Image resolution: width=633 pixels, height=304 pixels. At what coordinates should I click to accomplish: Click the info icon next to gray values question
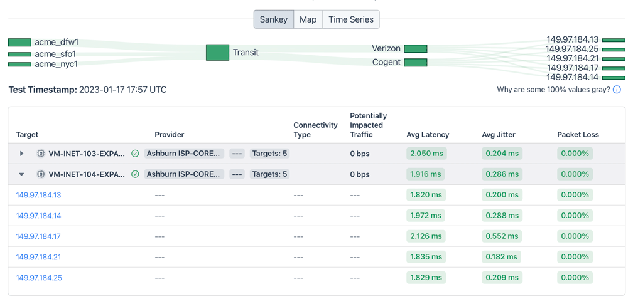(x=617, y=90)
